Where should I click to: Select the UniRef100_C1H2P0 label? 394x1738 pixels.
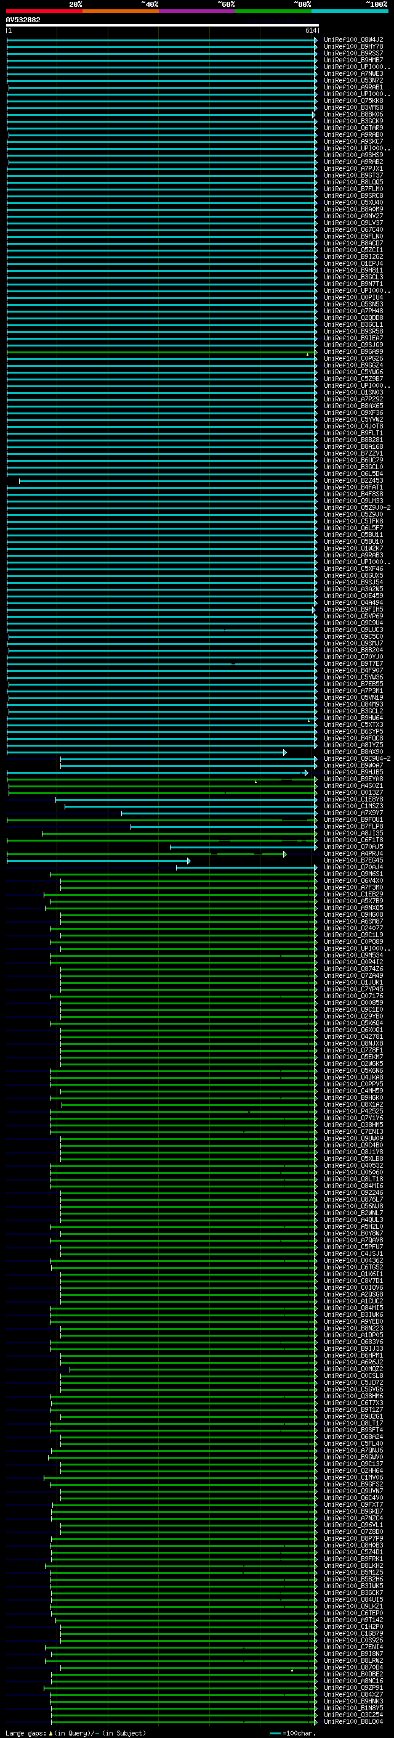coord(353,1628)
